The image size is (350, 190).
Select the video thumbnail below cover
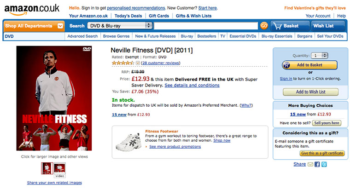pyautogui.click(x=59, y=169)
